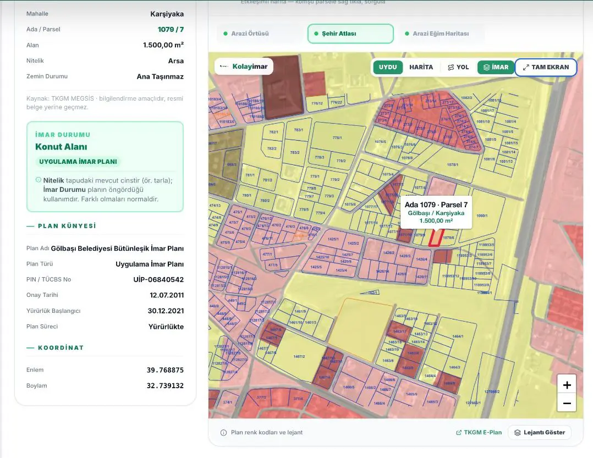Click the Boylam value 32.739132
Image resolution: width=593 pixels, height=458 pixels.
point(165,386)
